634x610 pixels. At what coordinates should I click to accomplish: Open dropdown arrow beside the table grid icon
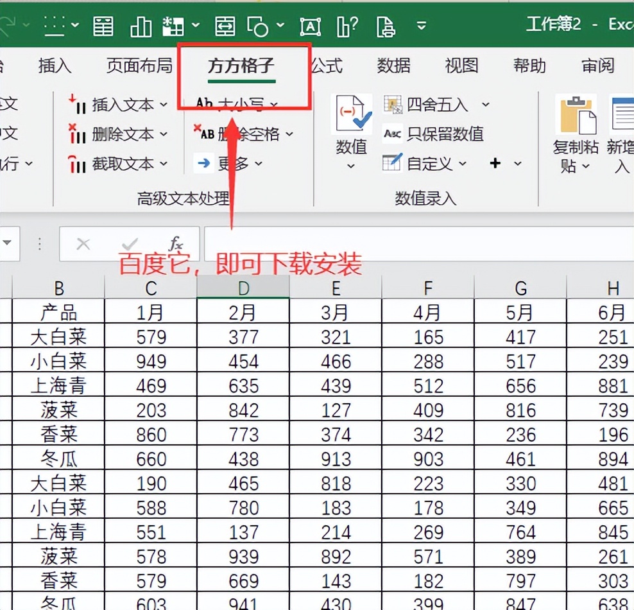pyautogui.click(x=196, y=26)
